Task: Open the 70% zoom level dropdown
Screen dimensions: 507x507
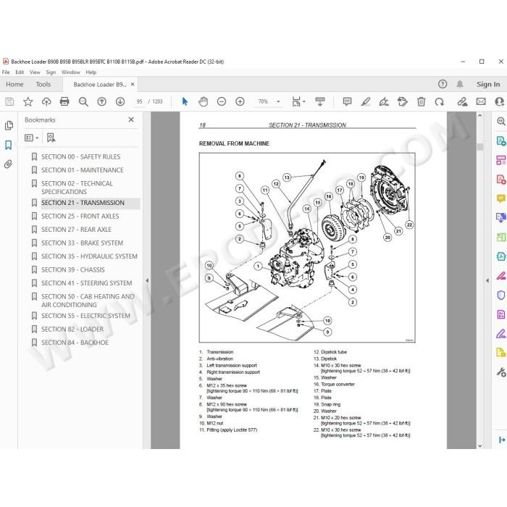Action: (x=269, y=101)
